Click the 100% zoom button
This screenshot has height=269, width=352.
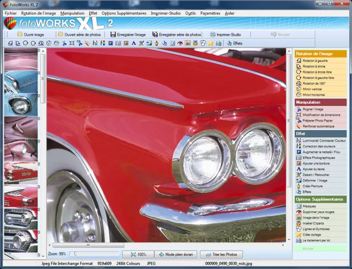(138, 254)
